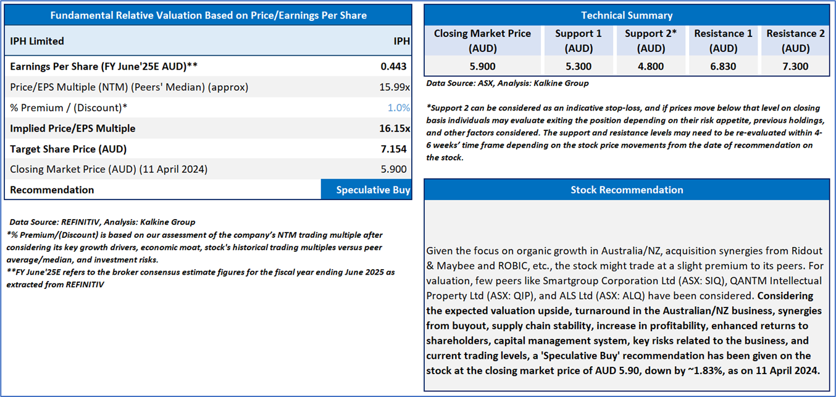Select the Technical Summary header bar
Viewport: 836px width, 397px height.
627,15
